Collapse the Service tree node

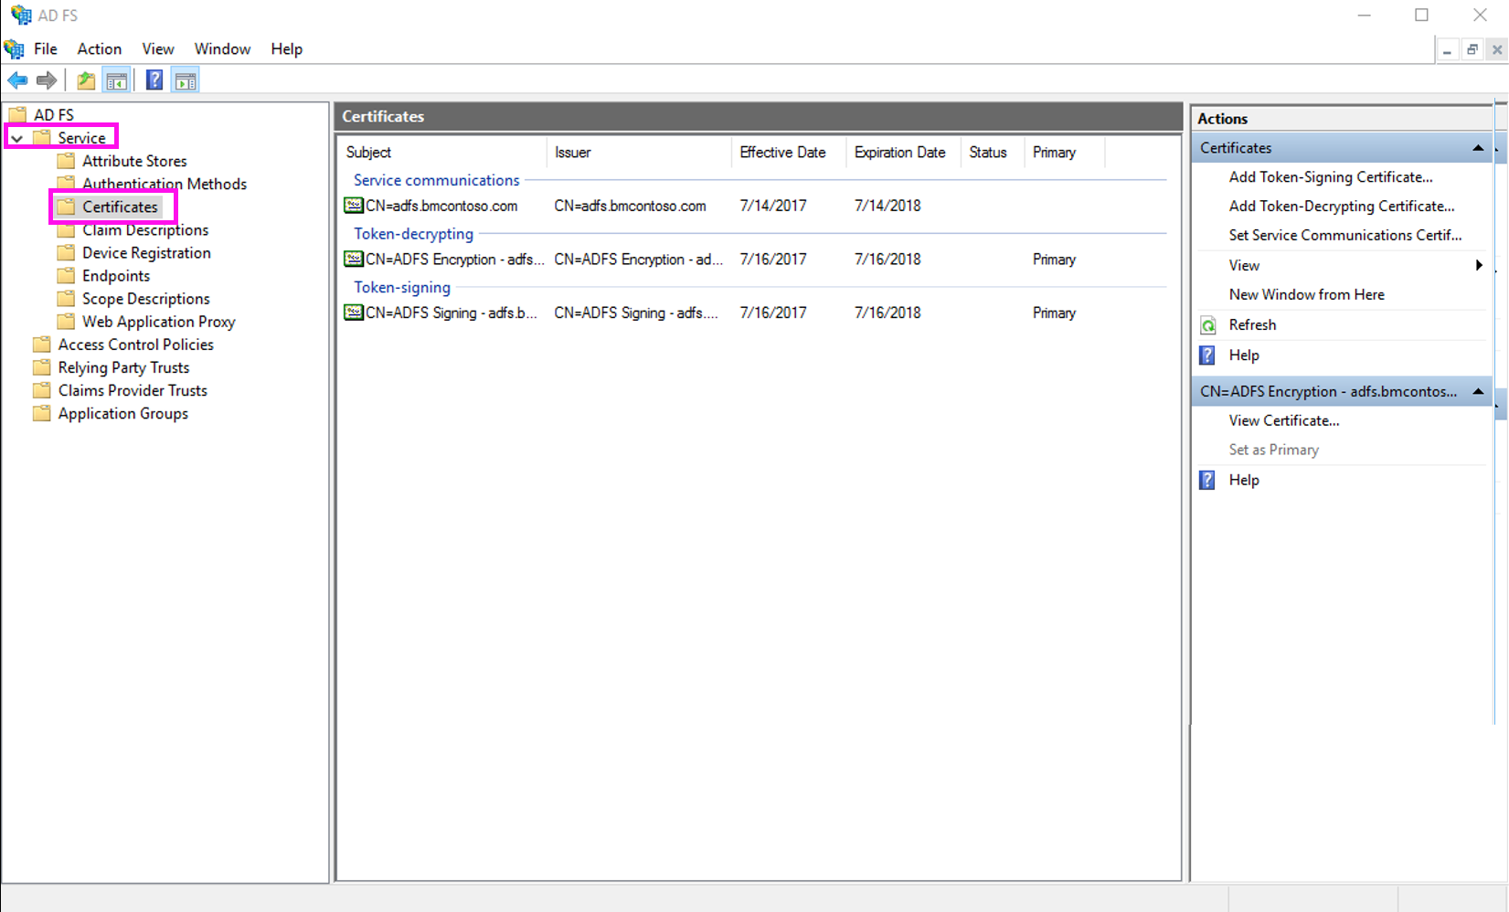click(x=15, y=137)
